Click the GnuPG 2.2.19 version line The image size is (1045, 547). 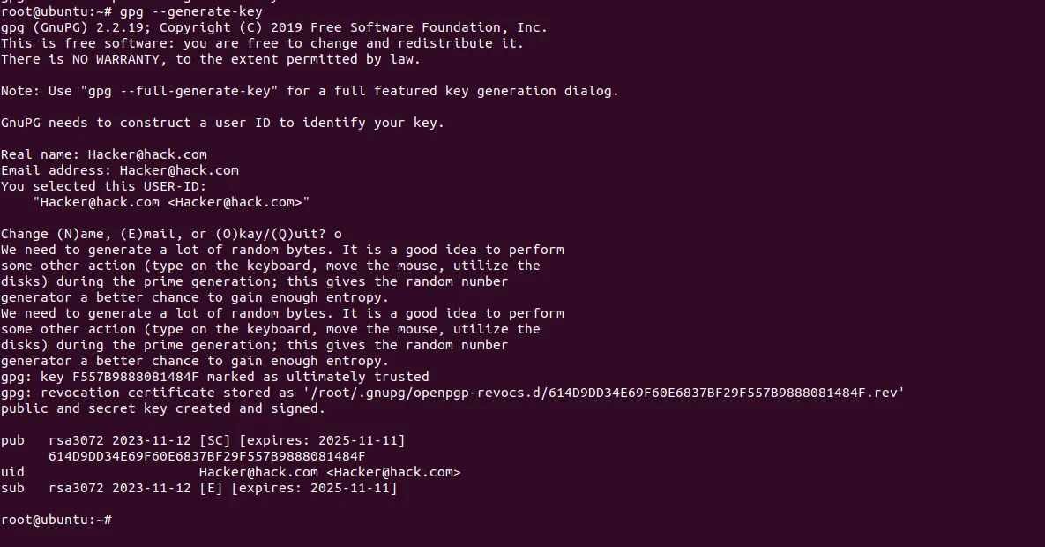pyautogui.click(x=274, y=27)
